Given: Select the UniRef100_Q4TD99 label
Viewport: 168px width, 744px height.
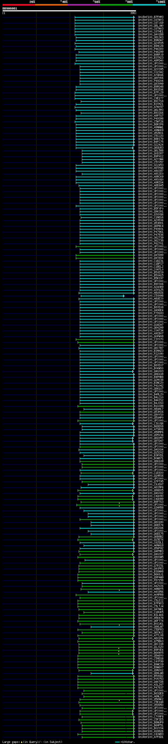Looking at the screenshot, I should (x=151, y=255).
